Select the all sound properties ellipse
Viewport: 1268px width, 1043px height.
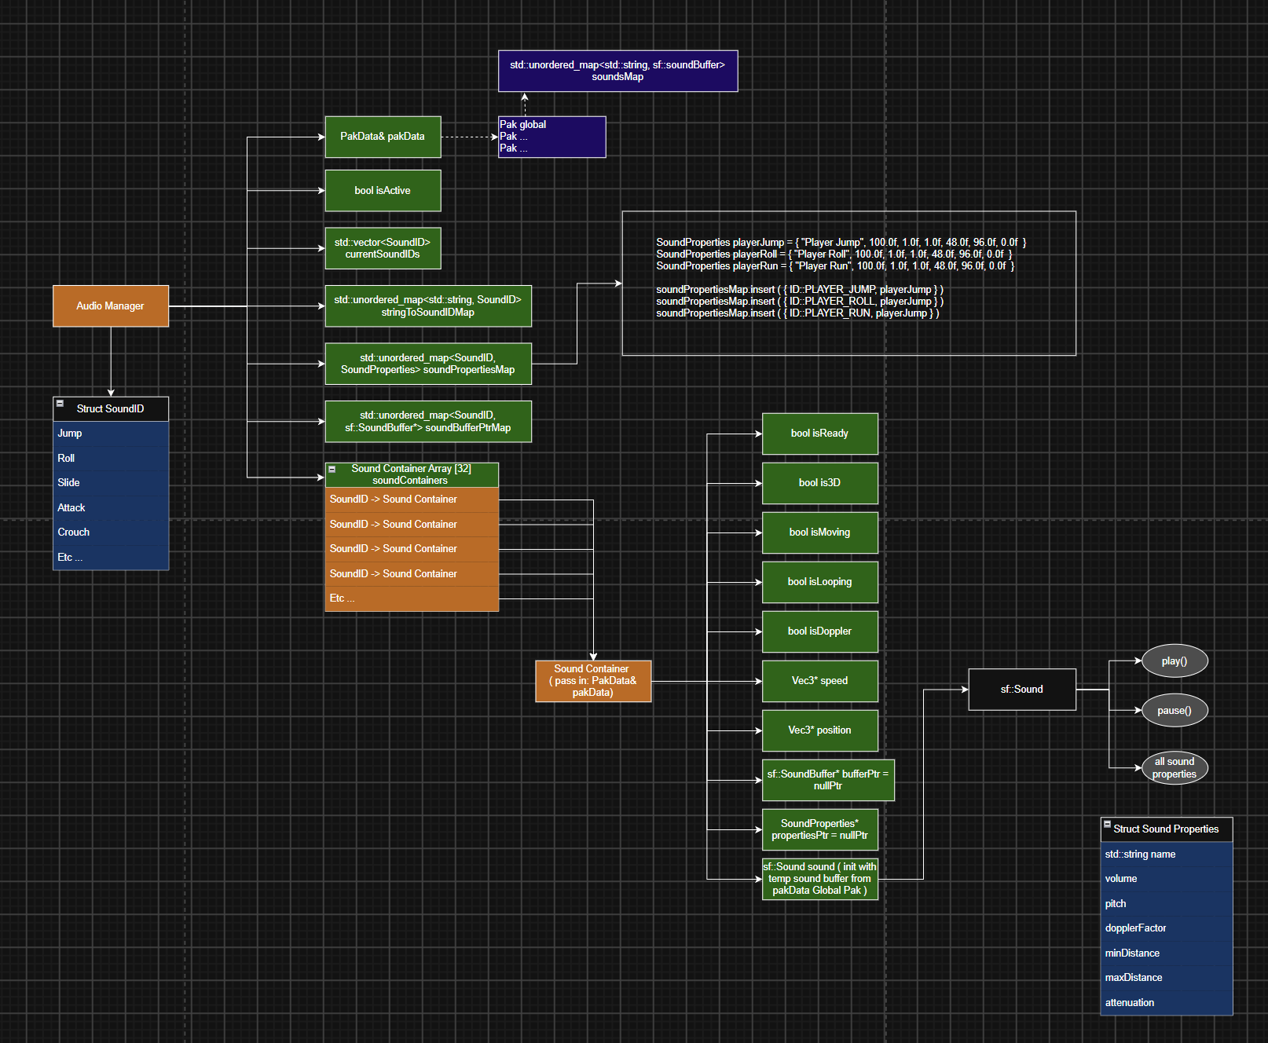1175,768
